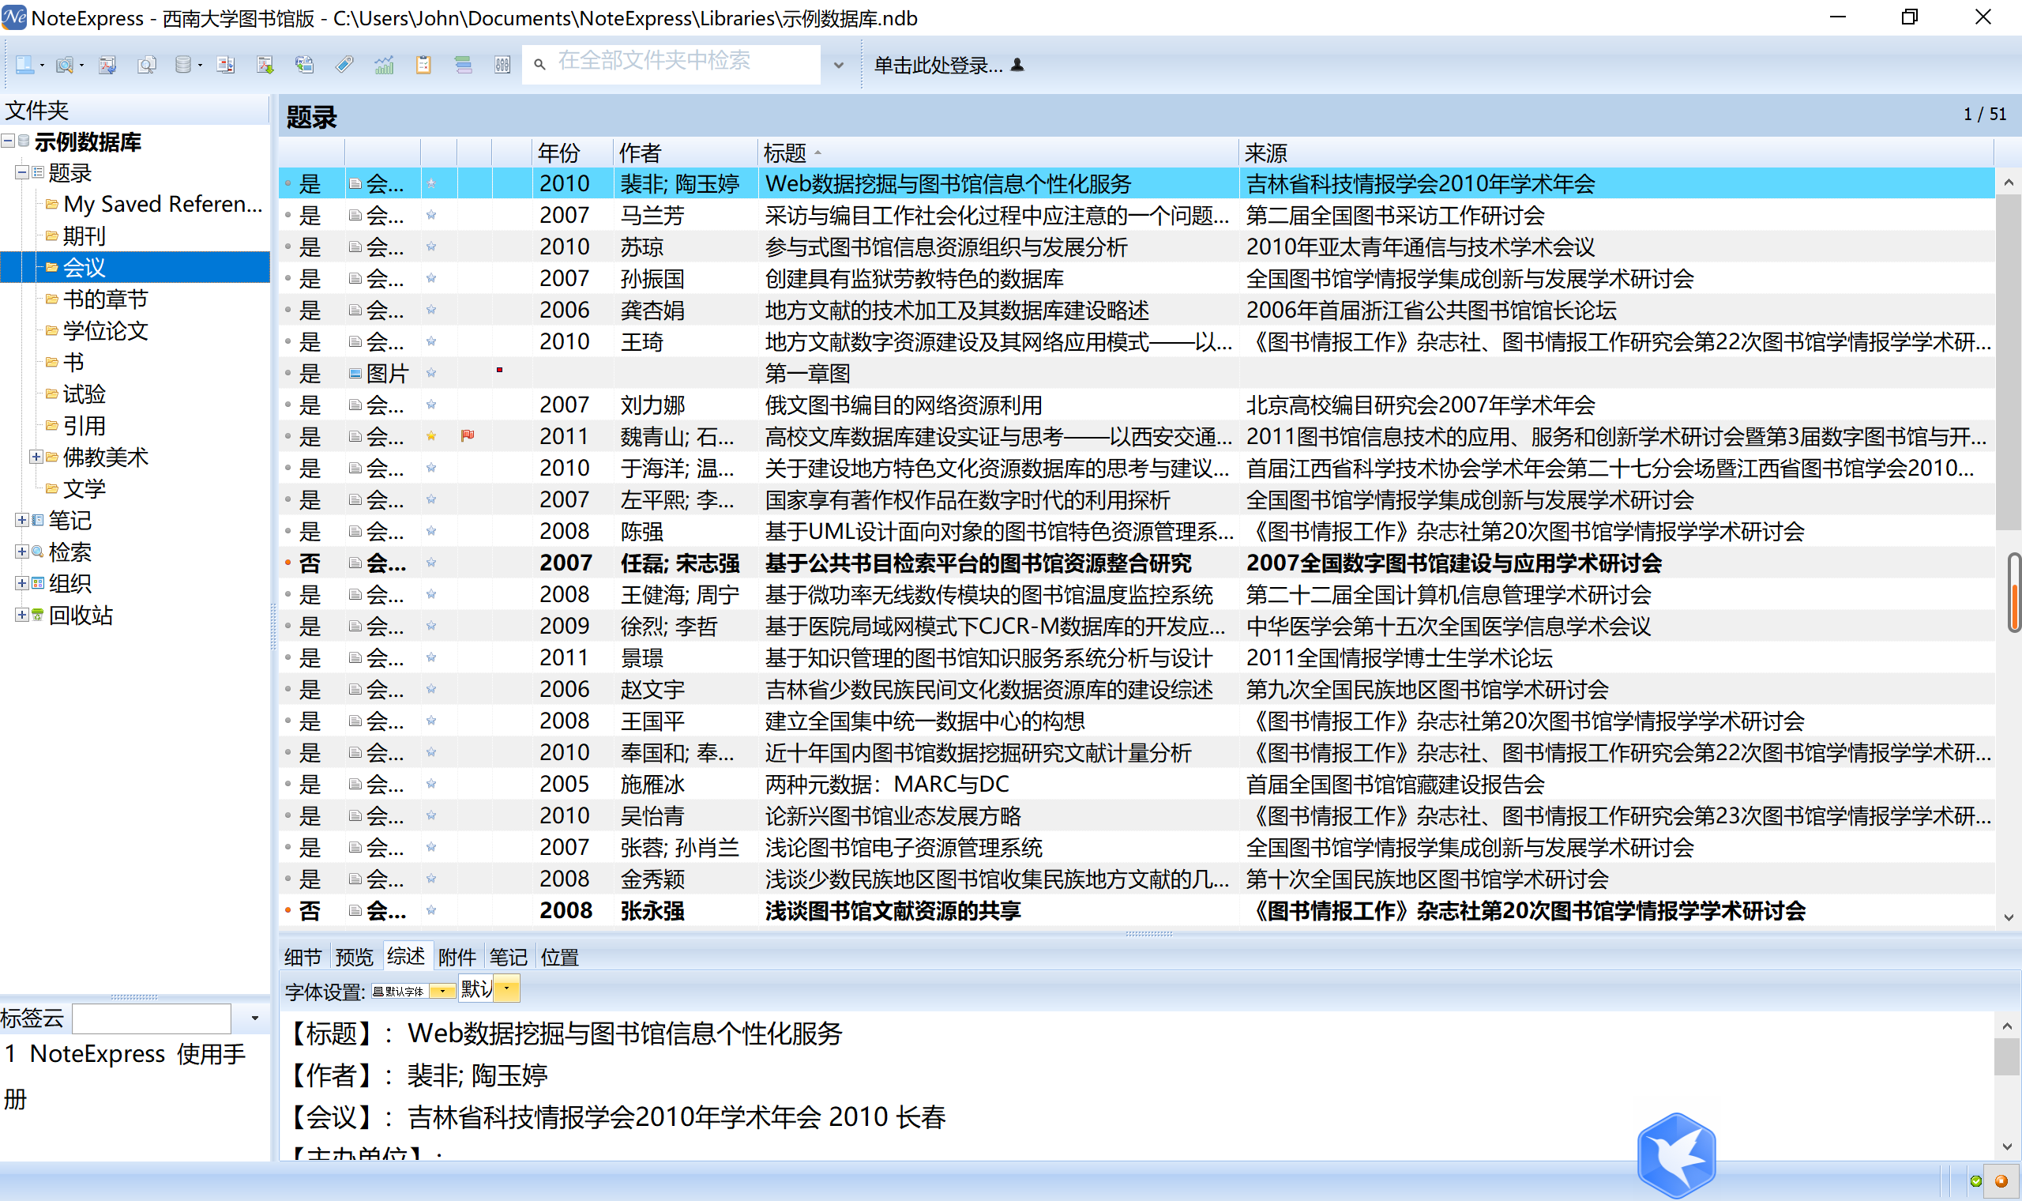Expand the 回收站 tree node
This screenshot has height=1201, width=2022.
[22, 615]
